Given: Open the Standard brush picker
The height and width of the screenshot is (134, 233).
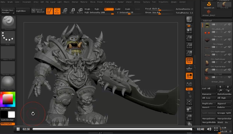Looking at the screenshot, I should tap(9, 23).
